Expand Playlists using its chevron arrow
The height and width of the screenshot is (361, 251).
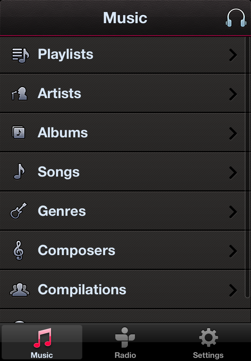point(233,55)
